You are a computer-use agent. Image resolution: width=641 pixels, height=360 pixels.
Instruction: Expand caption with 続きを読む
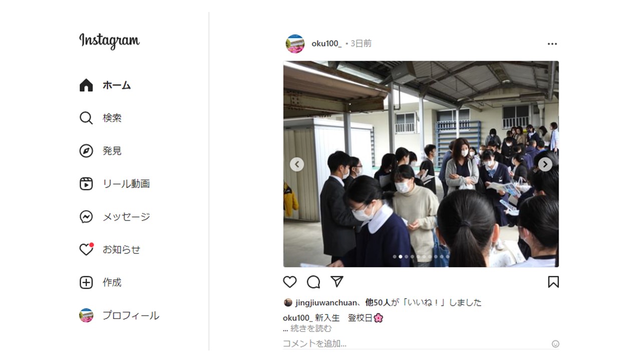[311, 328]
